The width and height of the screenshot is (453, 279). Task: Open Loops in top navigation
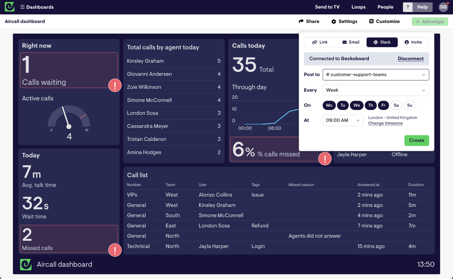pyautogui.click(x=358, y=7)
